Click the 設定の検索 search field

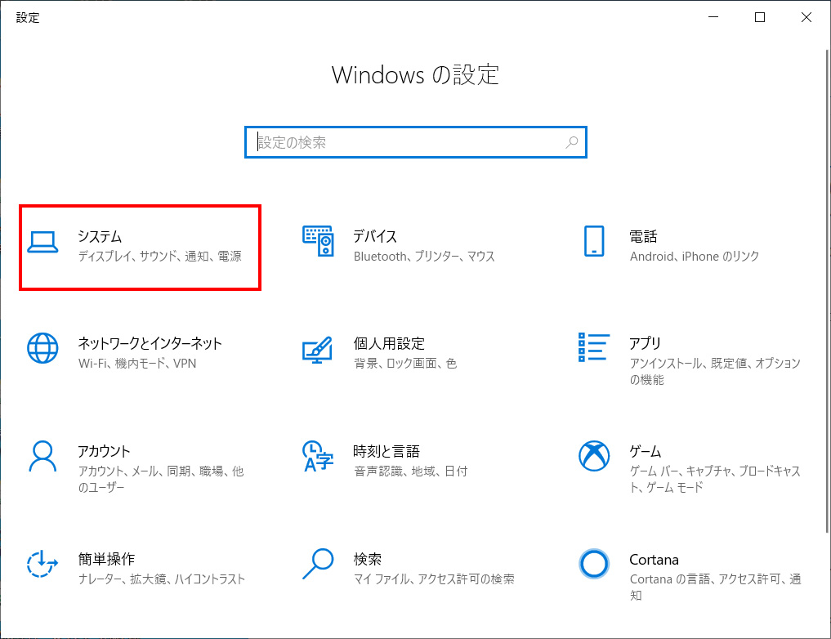pyautogui.click(x=415, y=142)
